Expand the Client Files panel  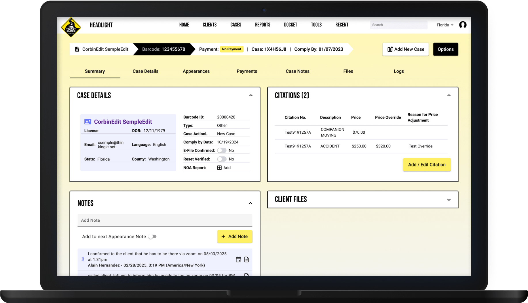click(x=449, y=200)
